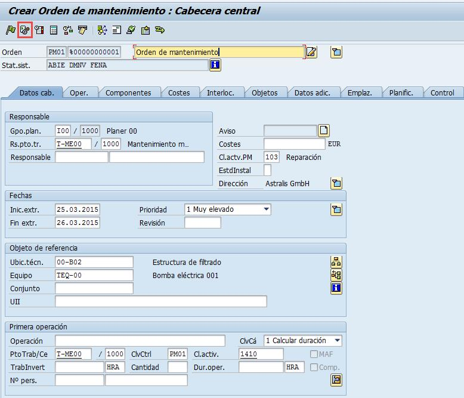Click the grayed Aviso notification field
This screenshot has height=398, width=464.
click(290, 131)
